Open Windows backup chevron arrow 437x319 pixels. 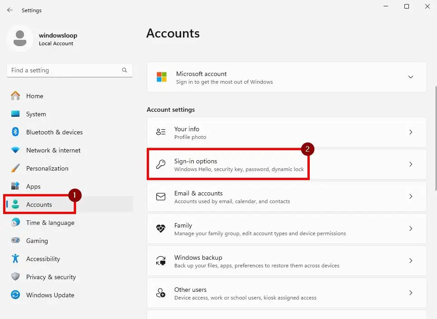coord(411,261)
